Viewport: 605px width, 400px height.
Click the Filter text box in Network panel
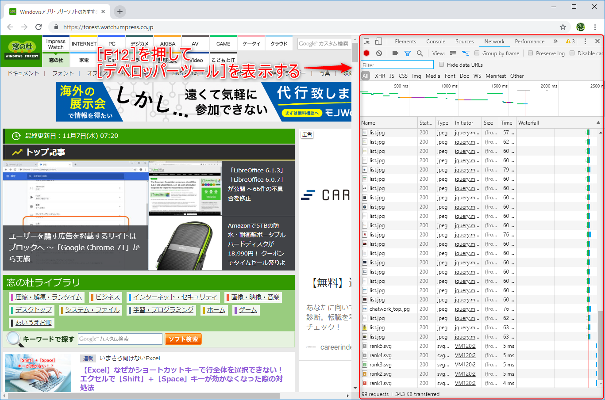397,65
